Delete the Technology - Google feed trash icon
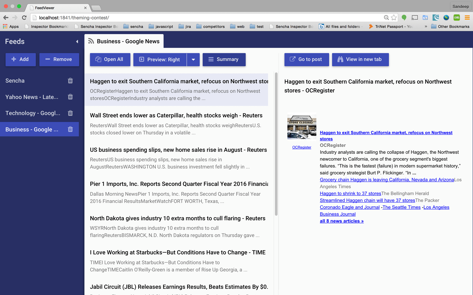 [x=70, y=113]
